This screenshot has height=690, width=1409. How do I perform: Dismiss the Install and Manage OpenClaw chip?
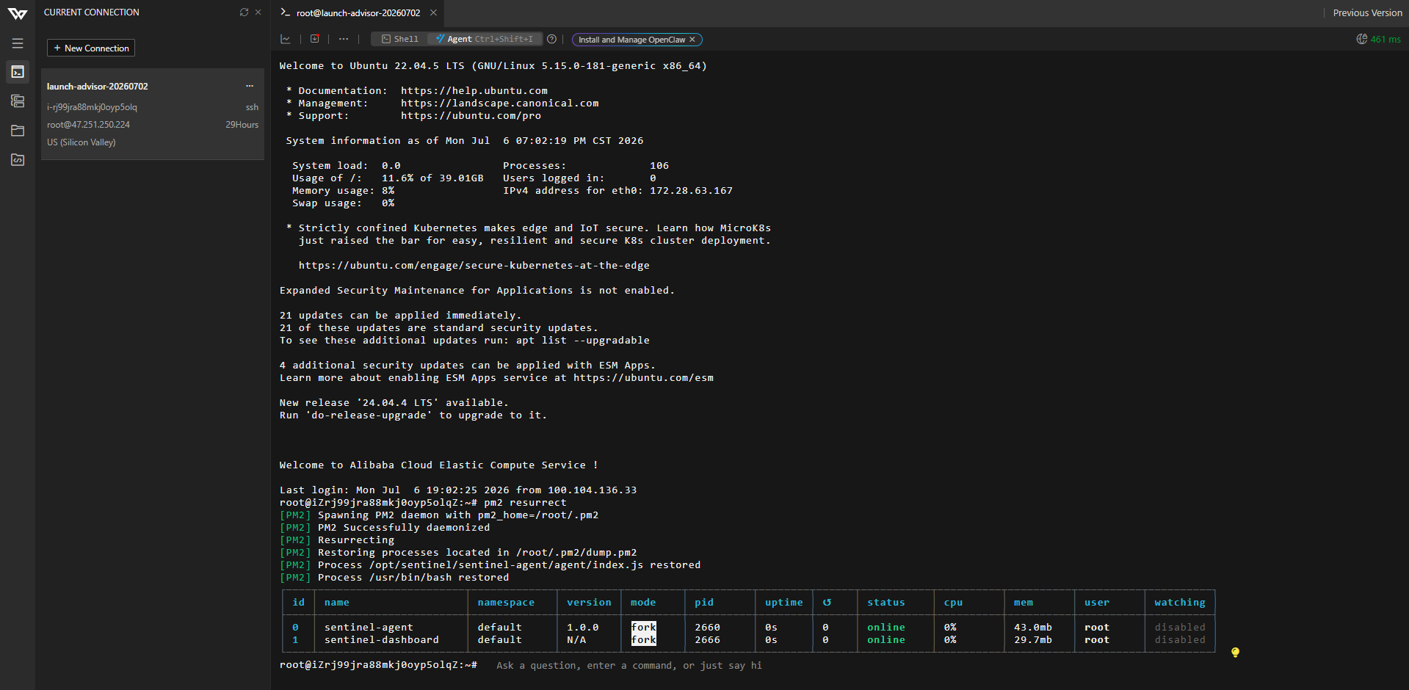coord(692,40)
